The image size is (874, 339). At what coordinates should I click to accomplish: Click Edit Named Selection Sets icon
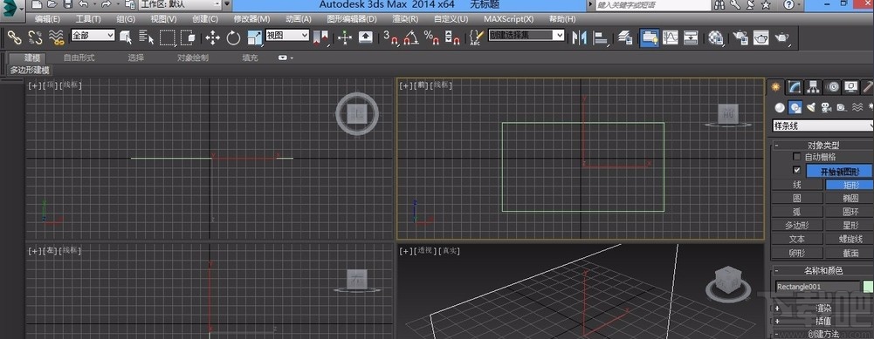tap(477, 37)
